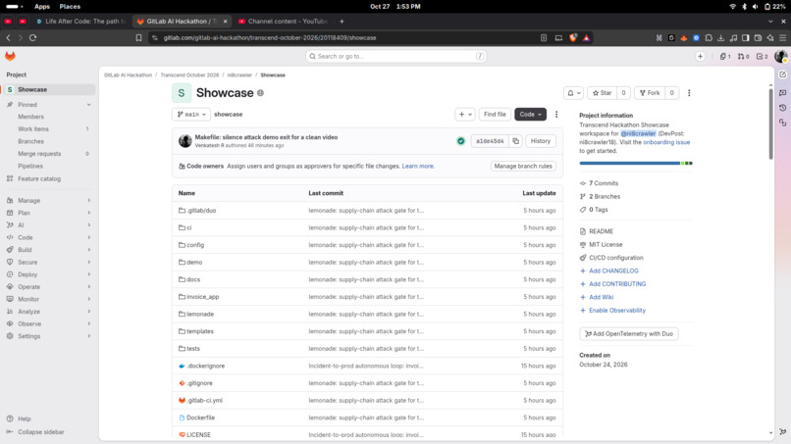This screenshot has width=791, height=444.
Task: Click the Showcase project avatar S
Action: (182, 93)
